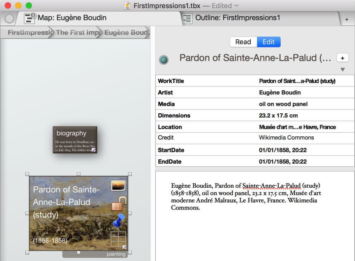Screen dimensions: 355x261
Task: Click the TBX document icon in title bar
Action: tap(128, 6)
